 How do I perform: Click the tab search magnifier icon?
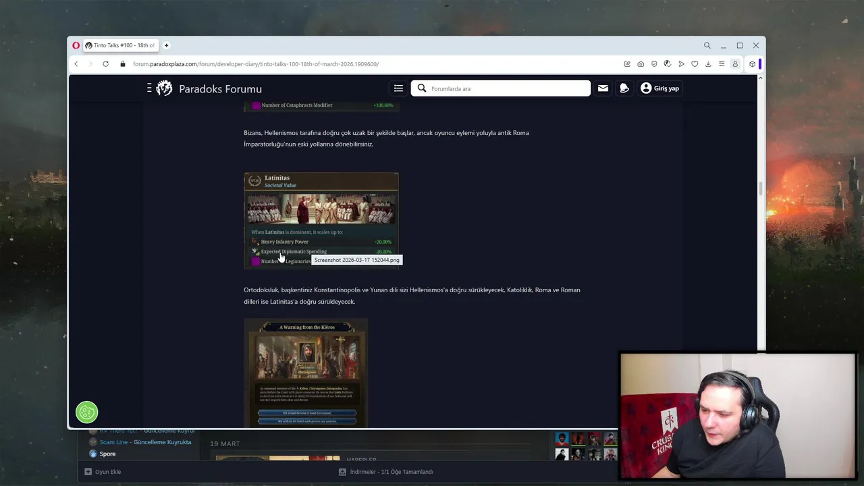coord(707,45)
